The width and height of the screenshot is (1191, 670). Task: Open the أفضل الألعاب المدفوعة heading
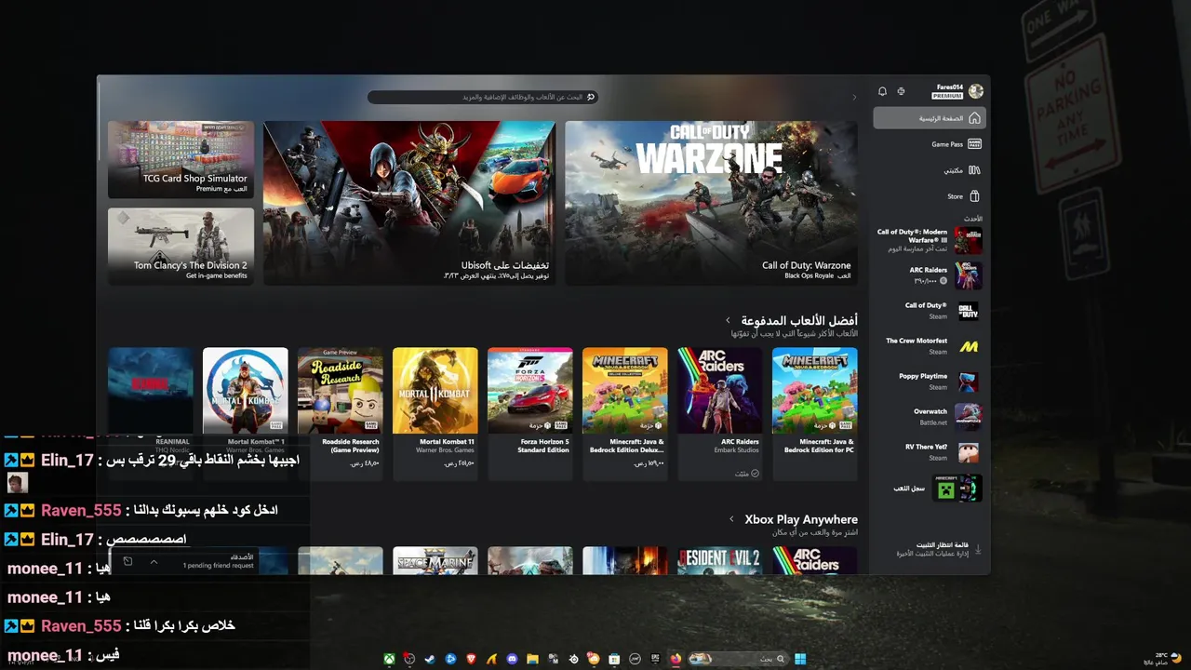tap(799, 320)
